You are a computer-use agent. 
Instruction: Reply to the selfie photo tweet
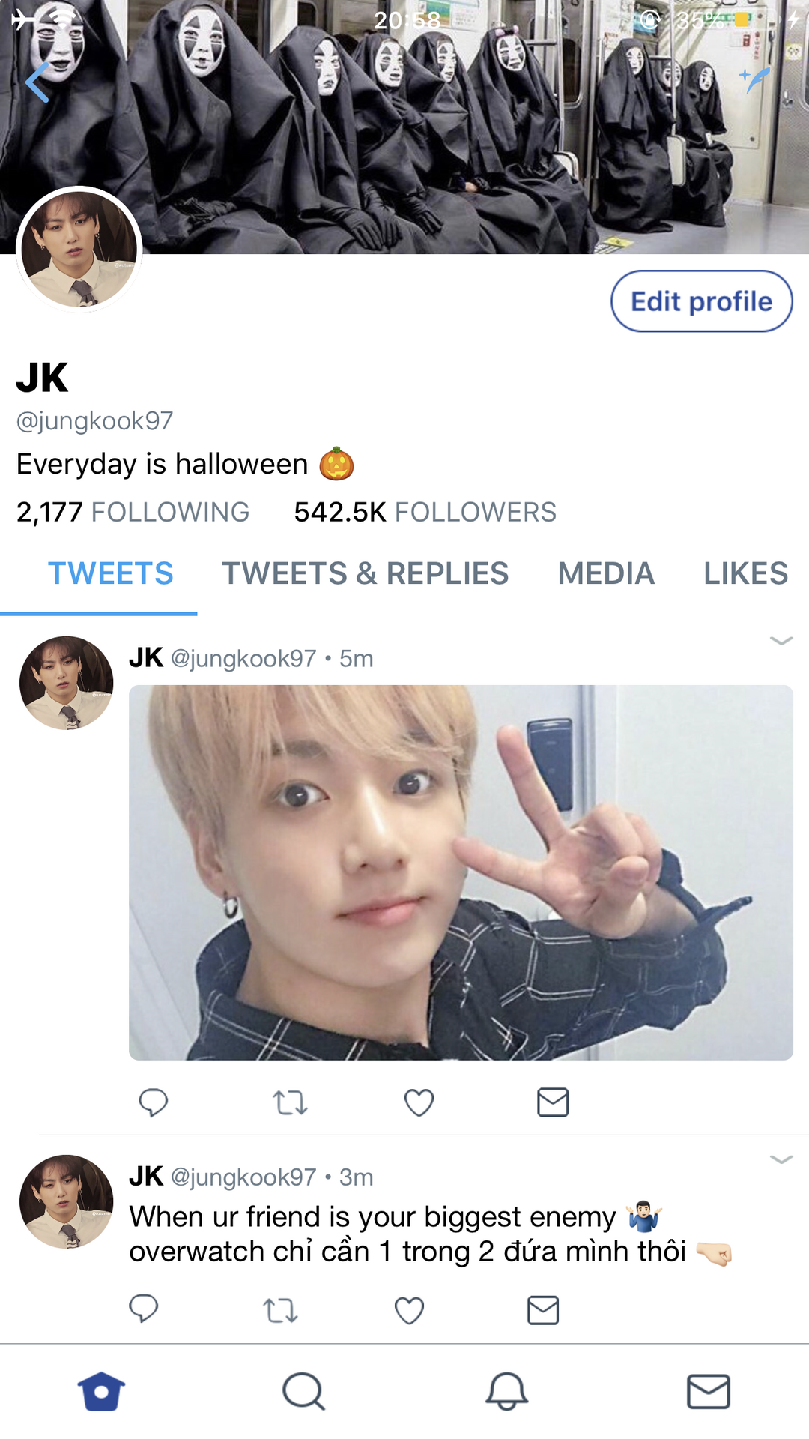(154, 1102)
